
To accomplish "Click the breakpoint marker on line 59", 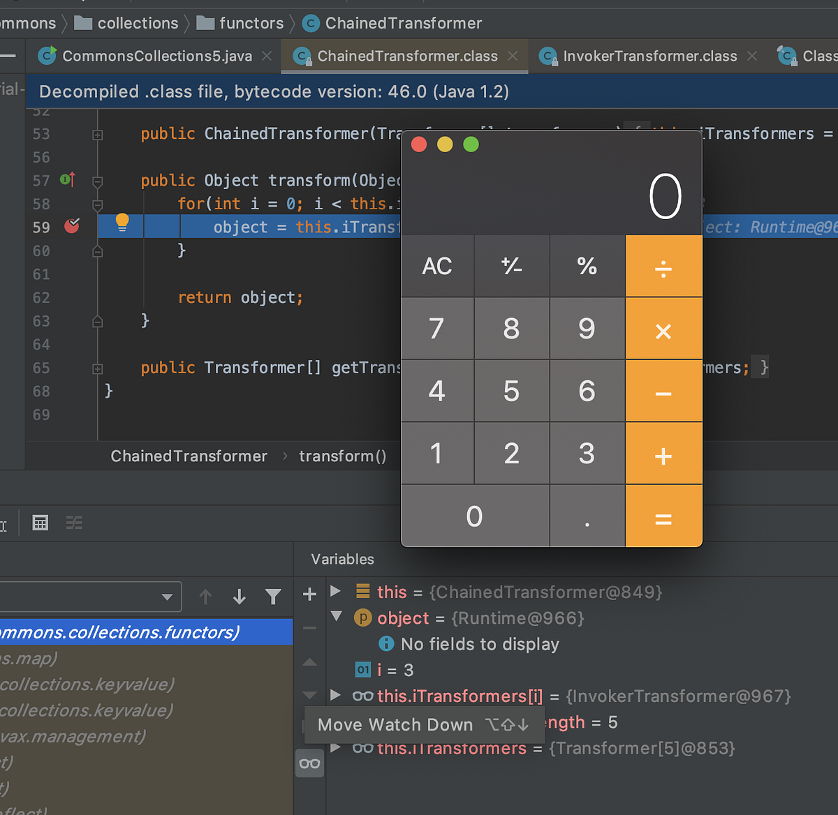I will point(72,225).
